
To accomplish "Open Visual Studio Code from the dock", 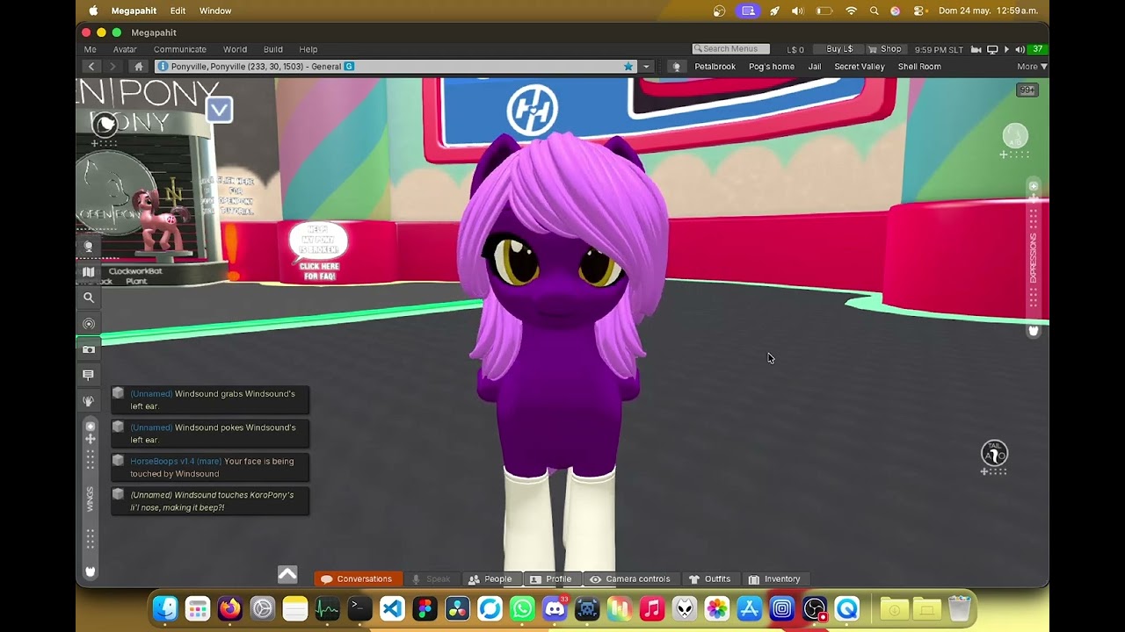I will [392, 608].
